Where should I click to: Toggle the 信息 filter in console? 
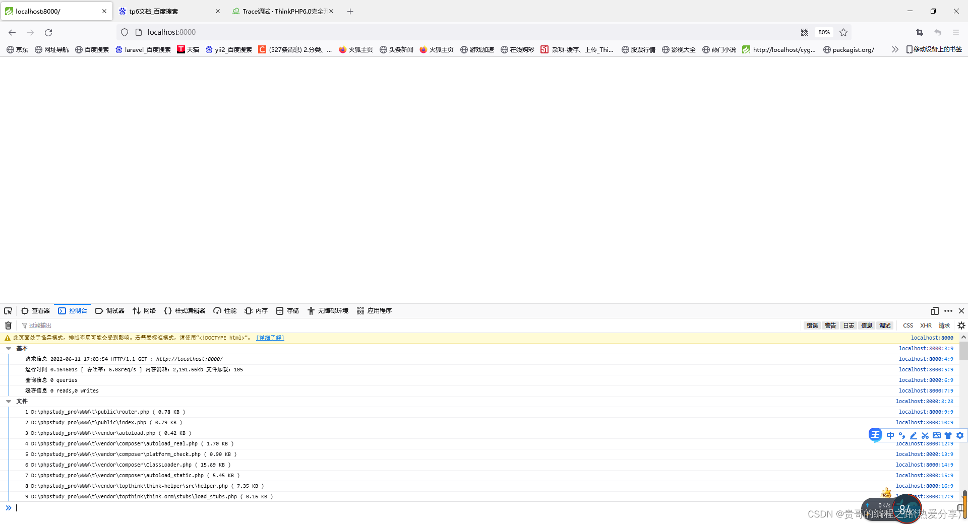pyautogui.click(x=867, y=325)
